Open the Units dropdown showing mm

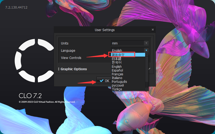coord(130,43)
